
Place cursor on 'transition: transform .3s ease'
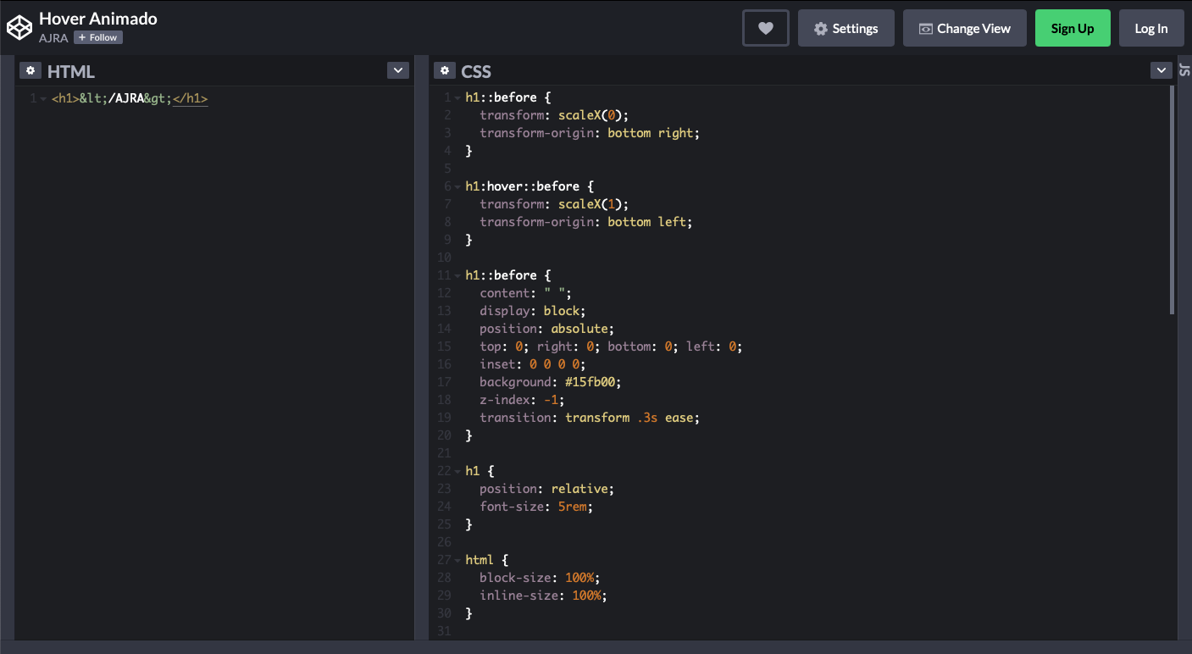(x=590, y=418)
